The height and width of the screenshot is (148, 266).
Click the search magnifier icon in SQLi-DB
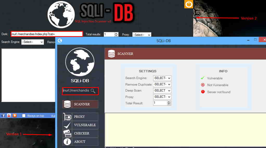pos(93,91)
